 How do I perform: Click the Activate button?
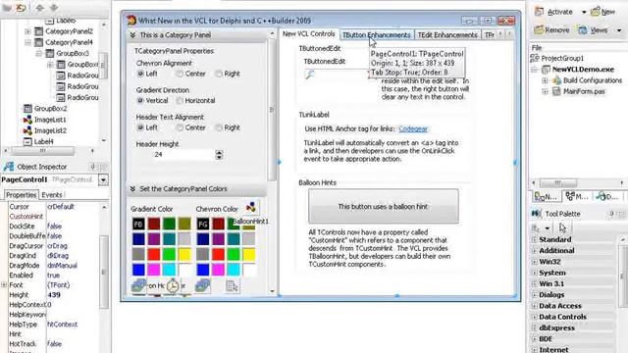554,12
